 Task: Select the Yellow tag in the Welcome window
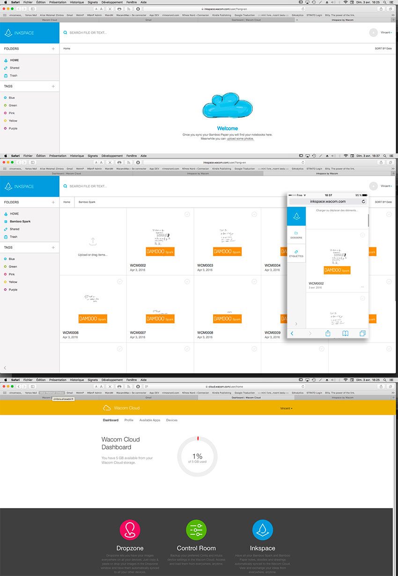pos(10,120)
